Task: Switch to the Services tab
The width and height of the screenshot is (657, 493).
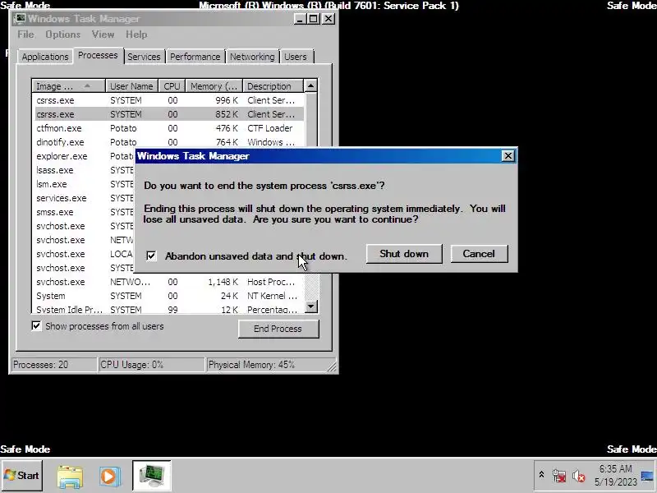Action: click(144, 57)
